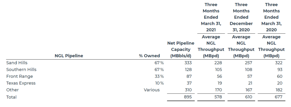Viewport: 291px width, 107px height.
Task: Select the March 31, 2020 period header
Action: point(271,17)
